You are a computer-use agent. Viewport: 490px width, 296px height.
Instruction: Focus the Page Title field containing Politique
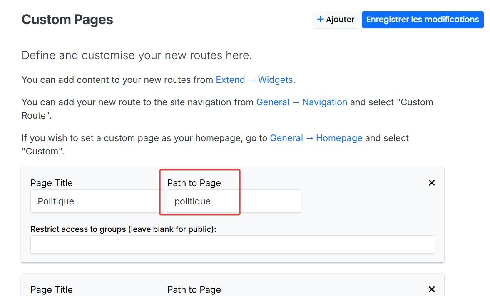97,201
